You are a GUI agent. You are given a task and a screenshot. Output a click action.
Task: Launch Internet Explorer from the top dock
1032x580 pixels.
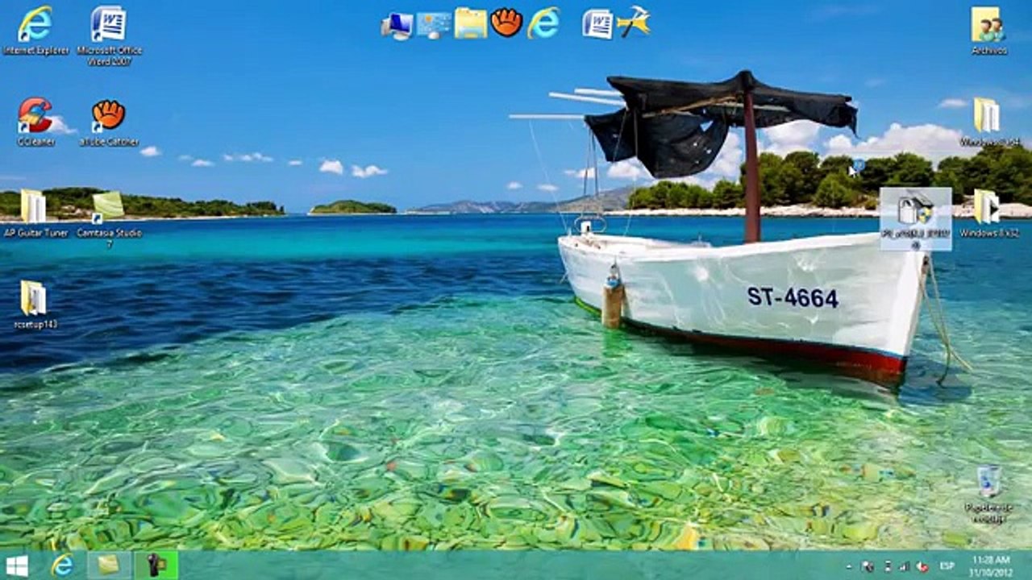pos(543,23)
